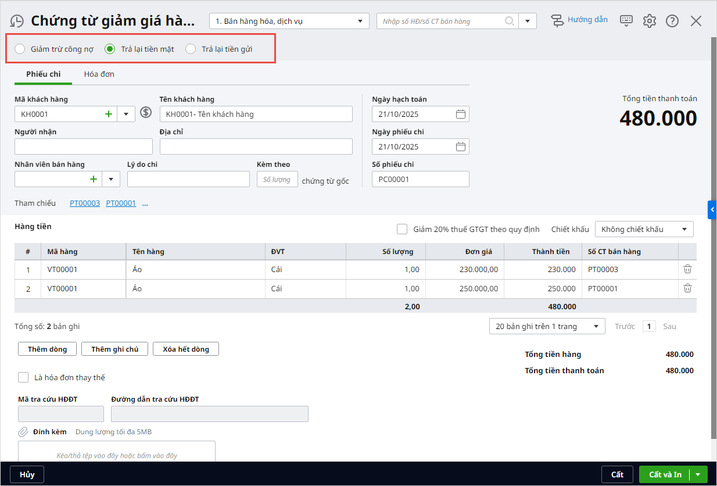Delete row 1 using trash icon

point(687,269)
